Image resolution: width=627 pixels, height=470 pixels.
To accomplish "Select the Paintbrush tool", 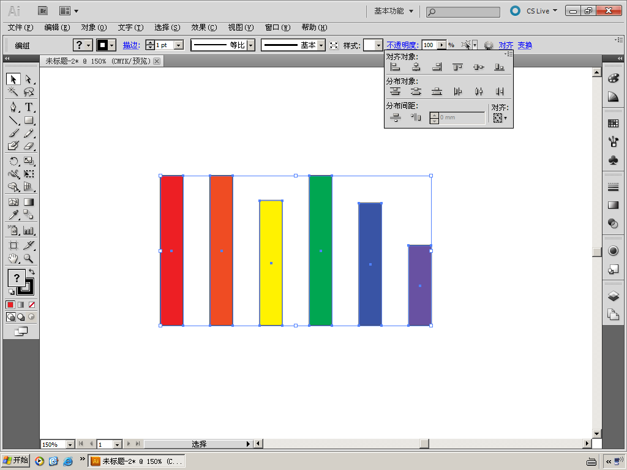I will tap(13, 133).
